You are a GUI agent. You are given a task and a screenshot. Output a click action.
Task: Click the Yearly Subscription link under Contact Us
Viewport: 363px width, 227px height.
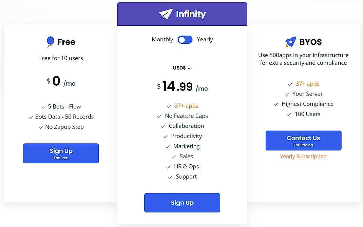point(303,156)
